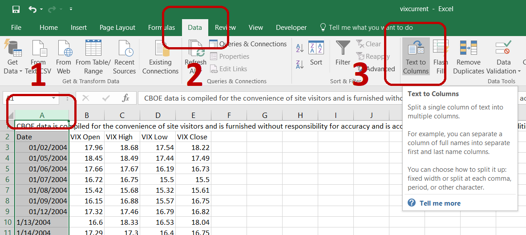Select the column B header

pos(86,115)
